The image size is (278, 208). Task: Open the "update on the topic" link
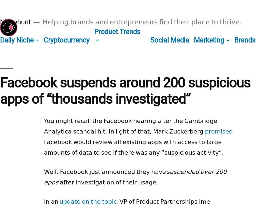point(88,202)
